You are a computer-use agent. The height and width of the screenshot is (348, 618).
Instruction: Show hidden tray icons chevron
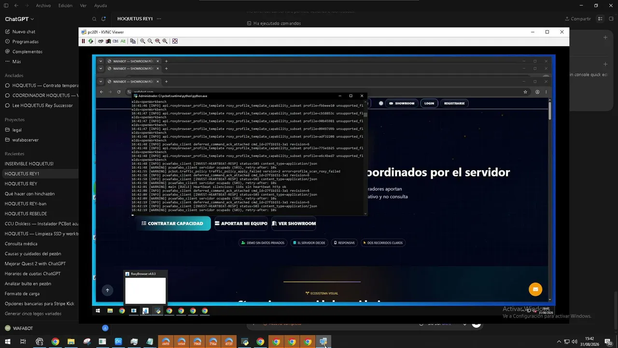(x=559, y=342)
